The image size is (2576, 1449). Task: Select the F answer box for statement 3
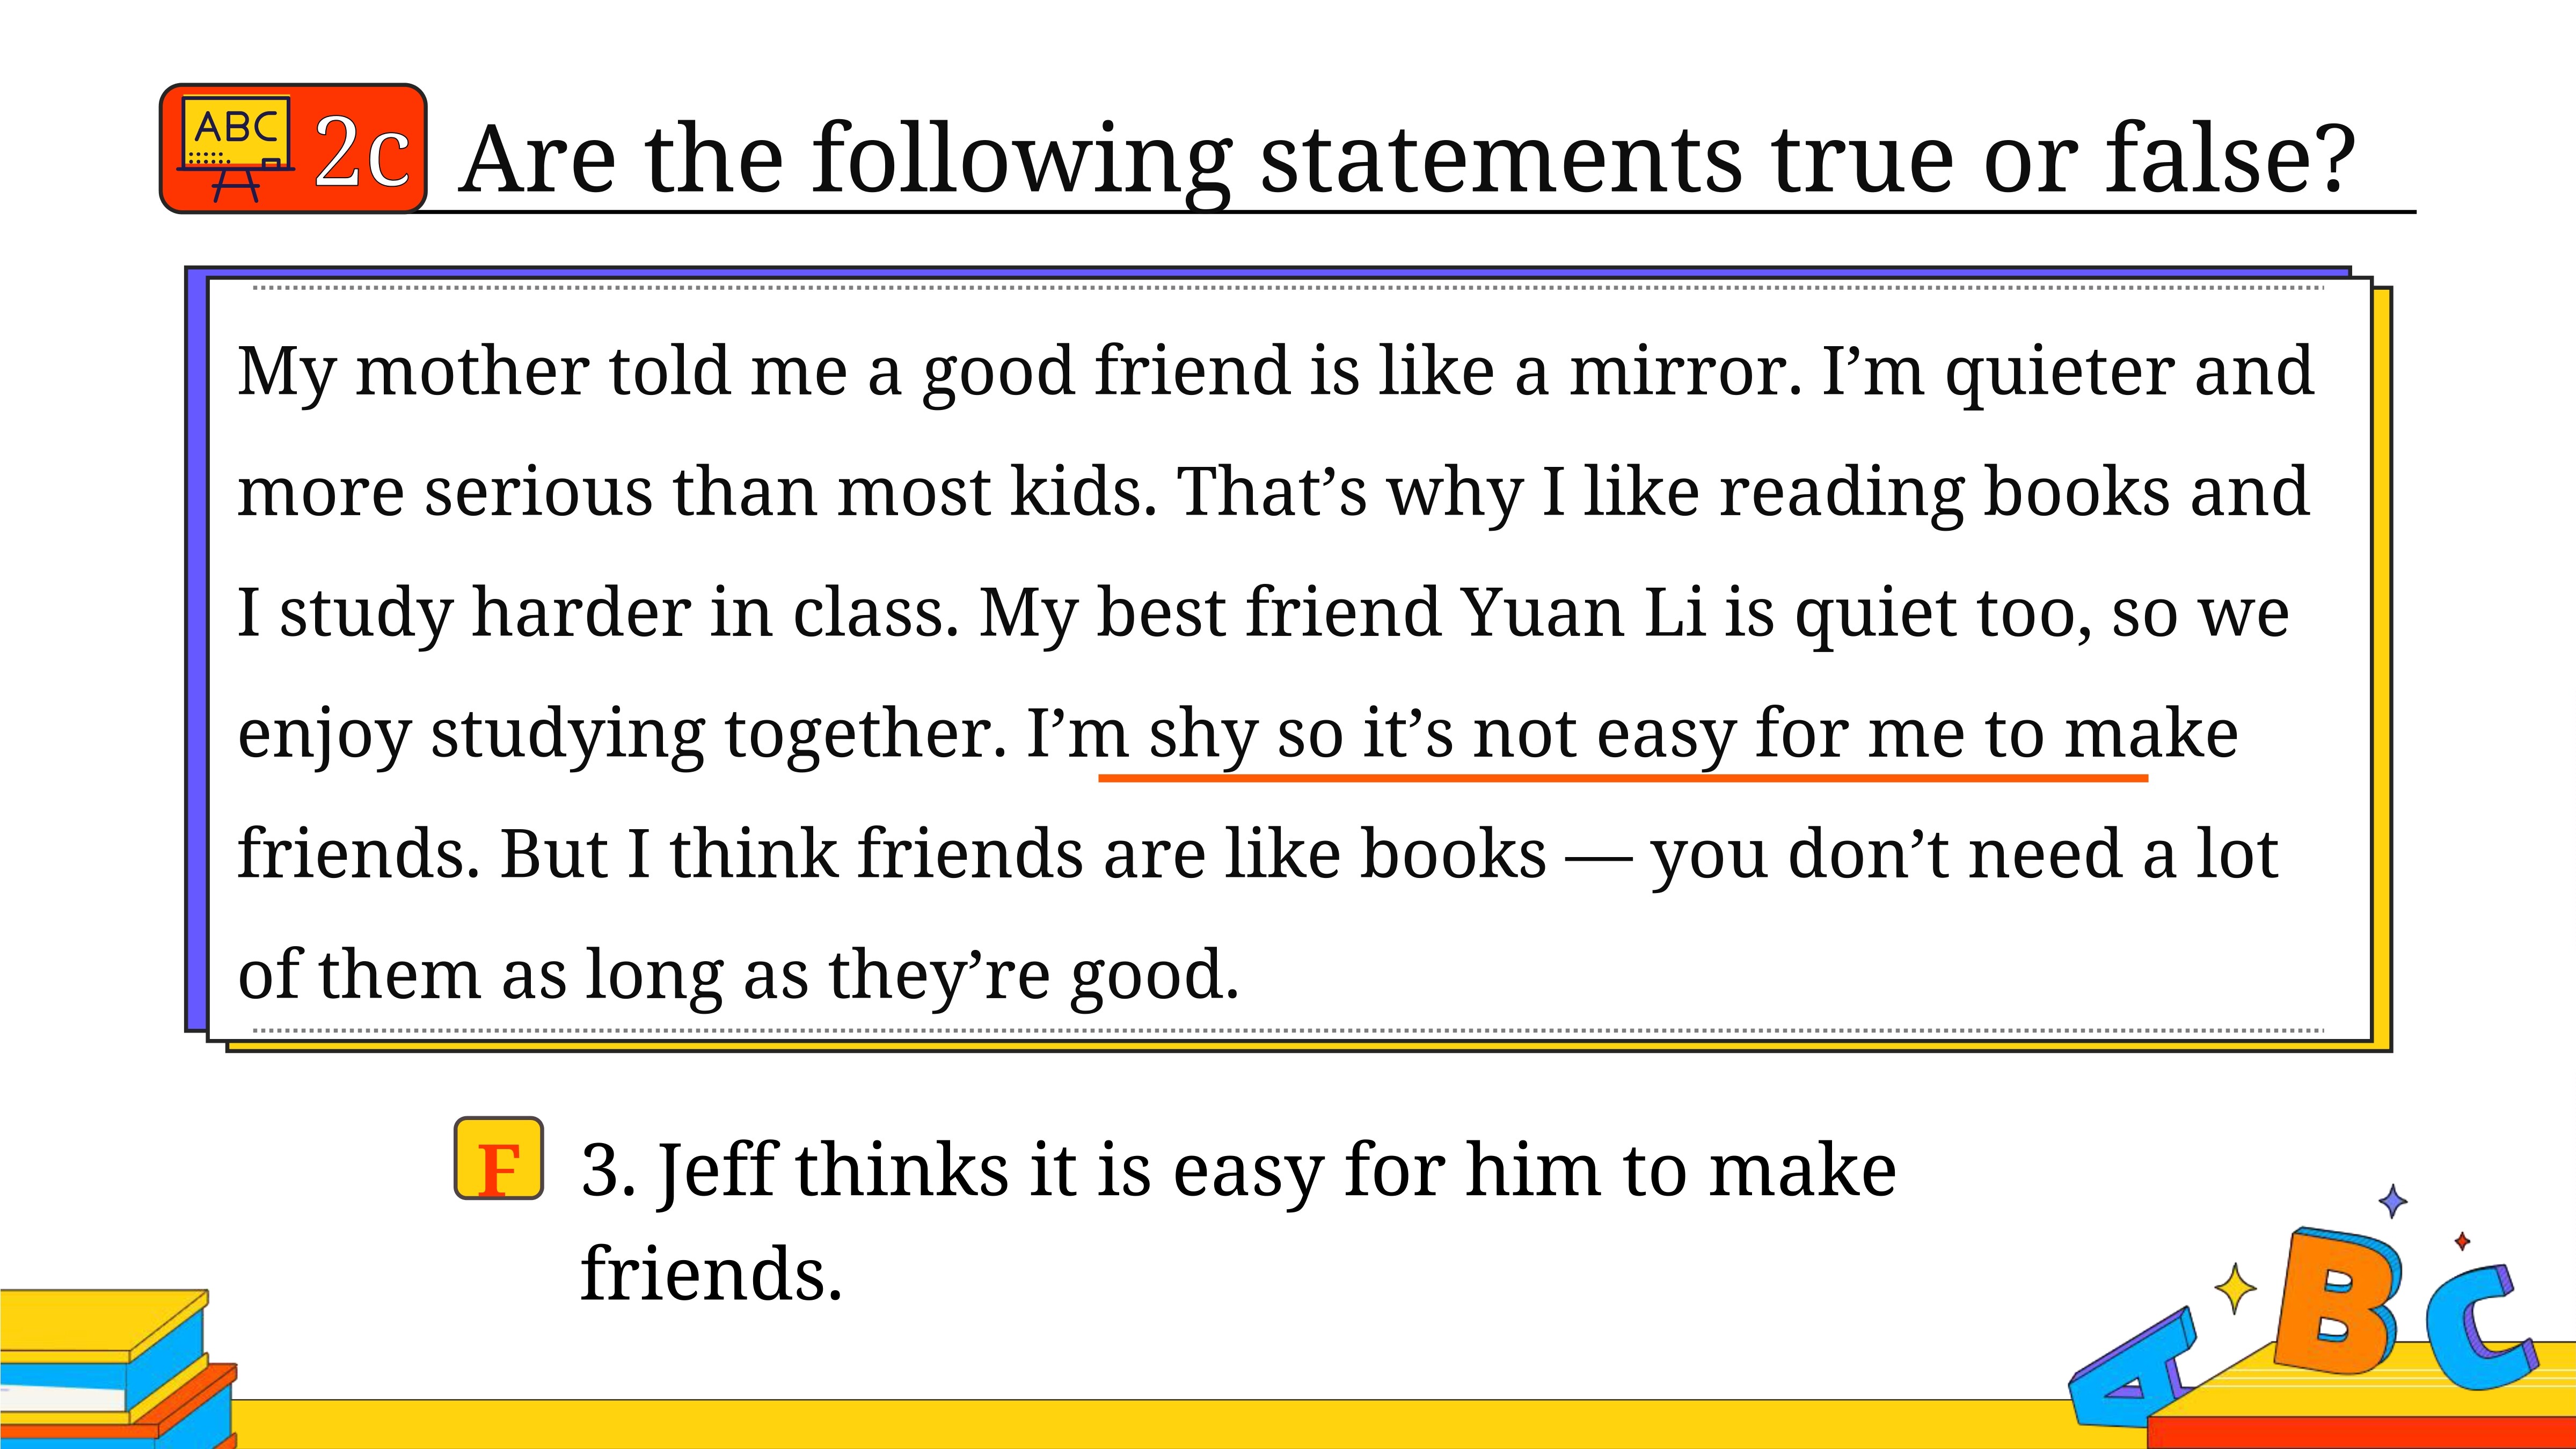click(x=499, y=1158)
